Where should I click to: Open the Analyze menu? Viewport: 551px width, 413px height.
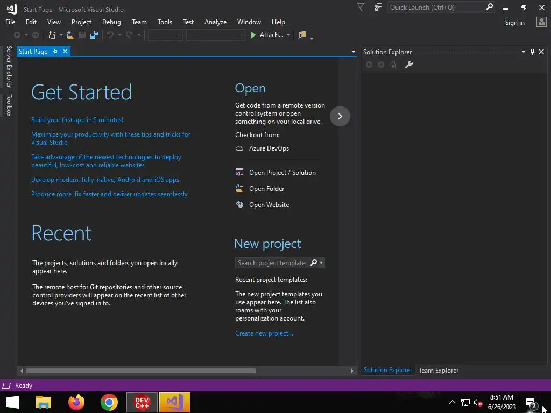pos(215,22)
